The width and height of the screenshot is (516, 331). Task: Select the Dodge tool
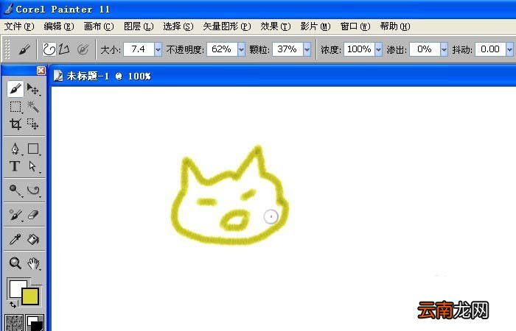[x=15, y=190]
